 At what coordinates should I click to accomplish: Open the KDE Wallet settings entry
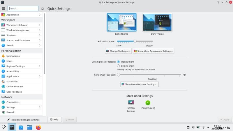pos(21,82)
